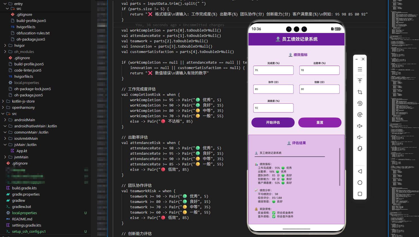Collapse the androidNativeMain\kotlin folder

5,126
